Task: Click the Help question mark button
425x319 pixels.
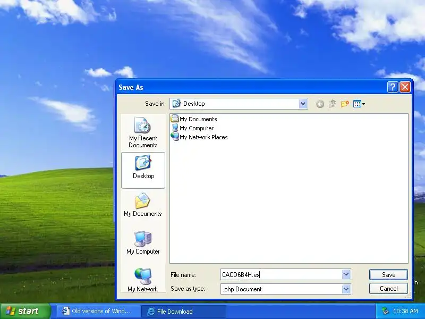Action: tap(393, 87)
